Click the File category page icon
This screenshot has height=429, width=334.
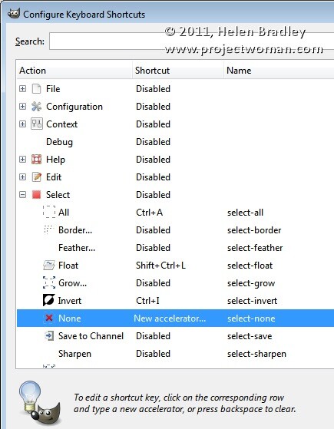[36, 89]
